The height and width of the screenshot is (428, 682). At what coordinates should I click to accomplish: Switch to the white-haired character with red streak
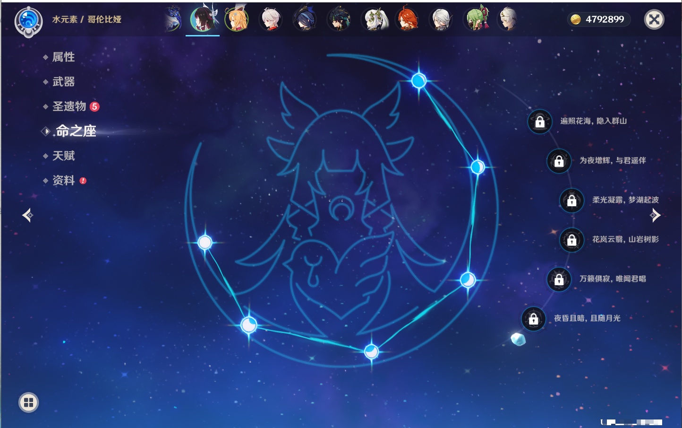271,19
